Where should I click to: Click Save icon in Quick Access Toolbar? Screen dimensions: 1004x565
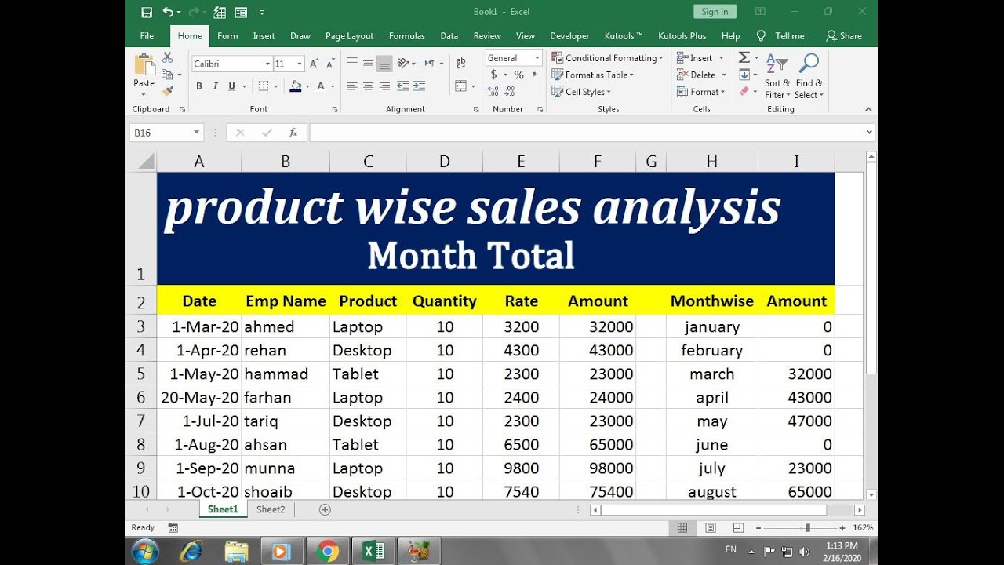(147, 12)
